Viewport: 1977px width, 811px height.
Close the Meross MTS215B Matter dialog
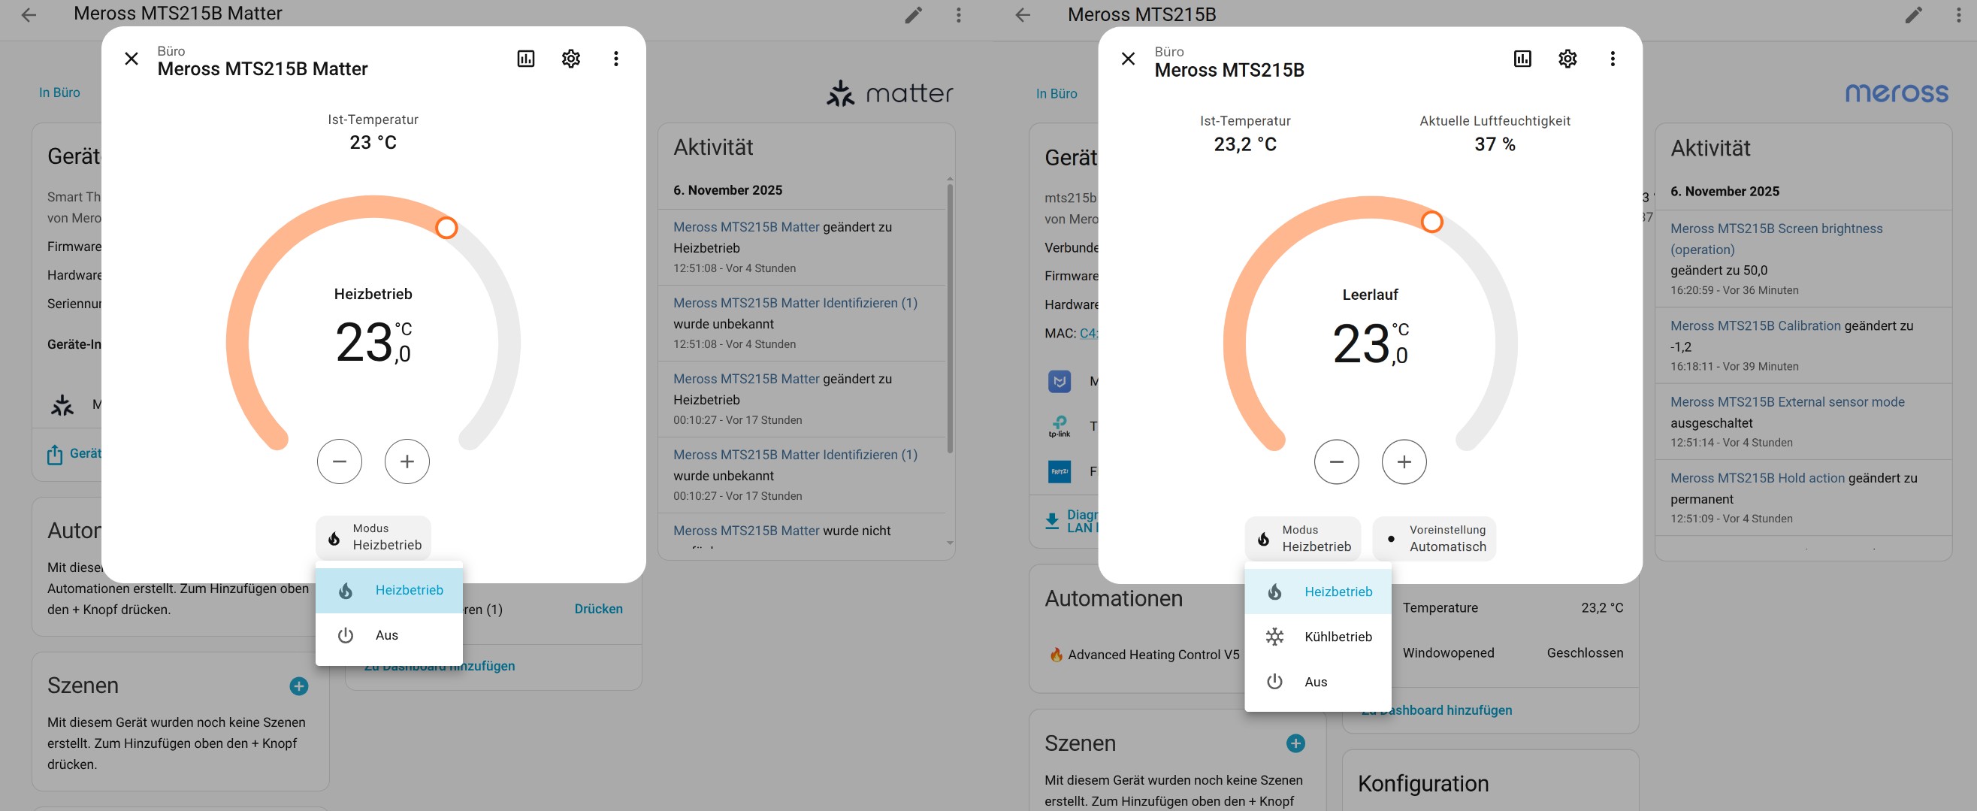tap(131, 59)
